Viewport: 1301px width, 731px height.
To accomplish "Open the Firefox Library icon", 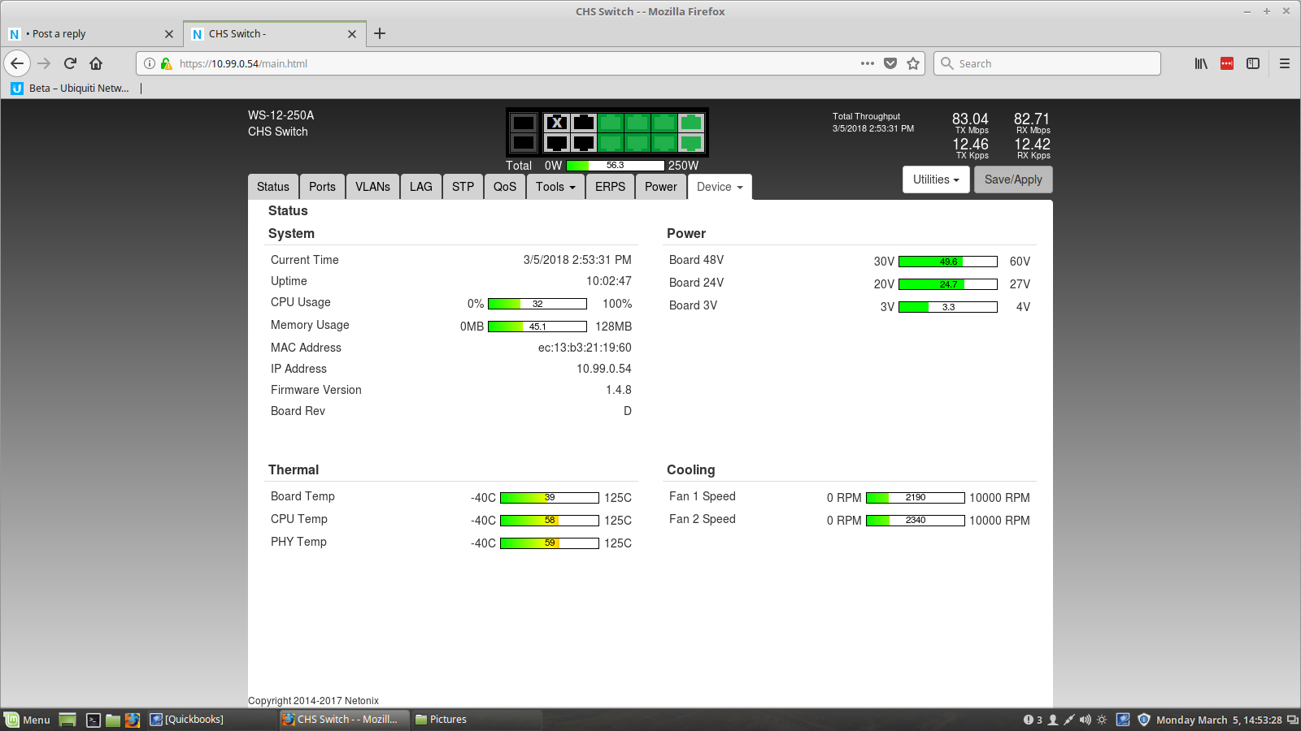I will (x=1201, y=63).
